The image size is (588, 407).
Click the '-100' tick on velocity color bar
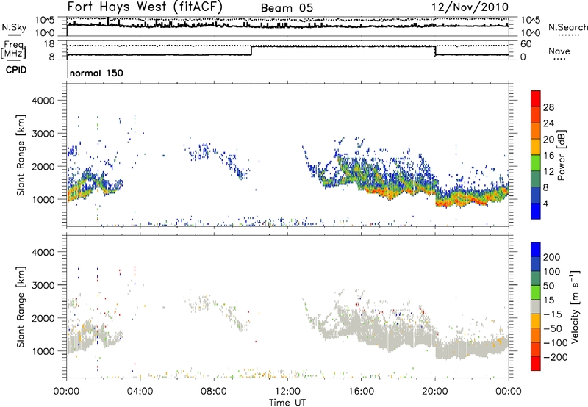coord(556,343)
